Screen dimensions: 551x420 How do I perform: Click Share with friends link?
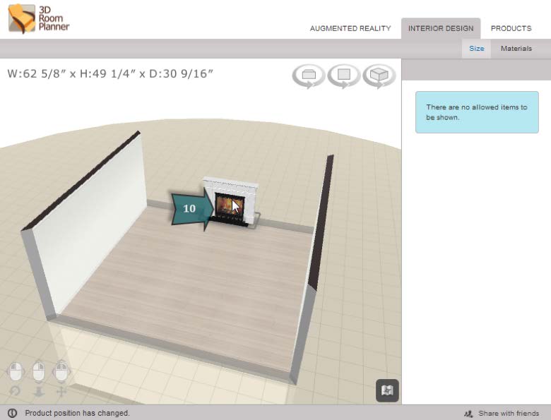tap(509, 414)
